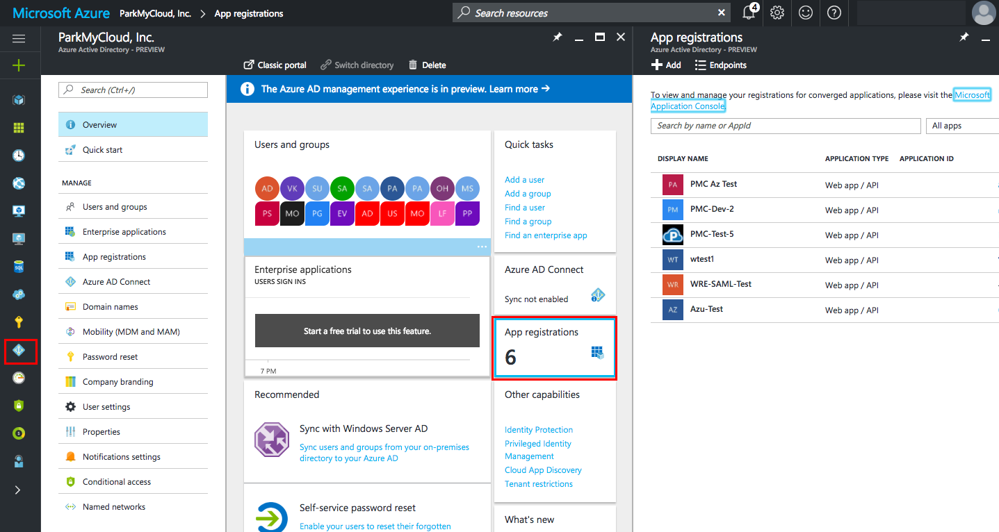Open the All apps filter dropdown
The width and height of the screenshot is (999, 532).
(962, 126)
